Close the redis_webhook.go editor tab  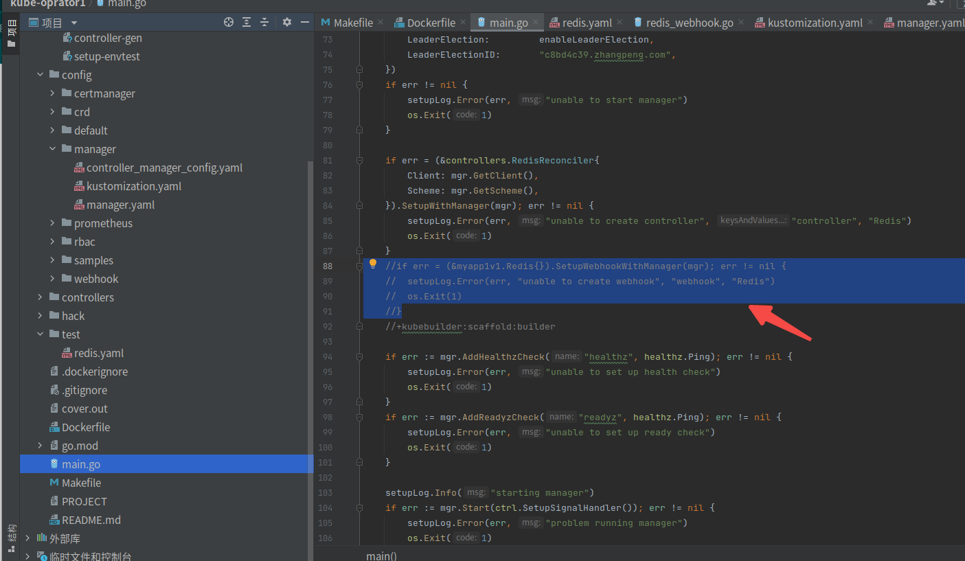pos(741,23)
